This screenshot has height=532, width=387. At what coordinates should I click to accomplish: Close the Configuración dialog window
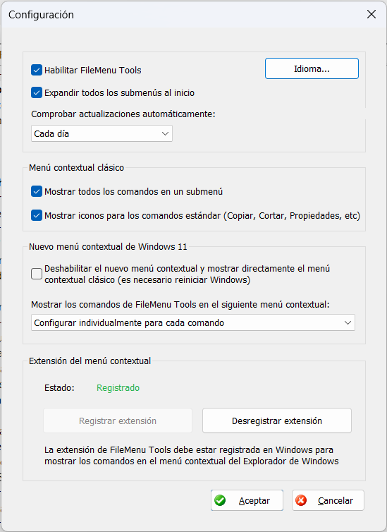click(x=371, y=14)
